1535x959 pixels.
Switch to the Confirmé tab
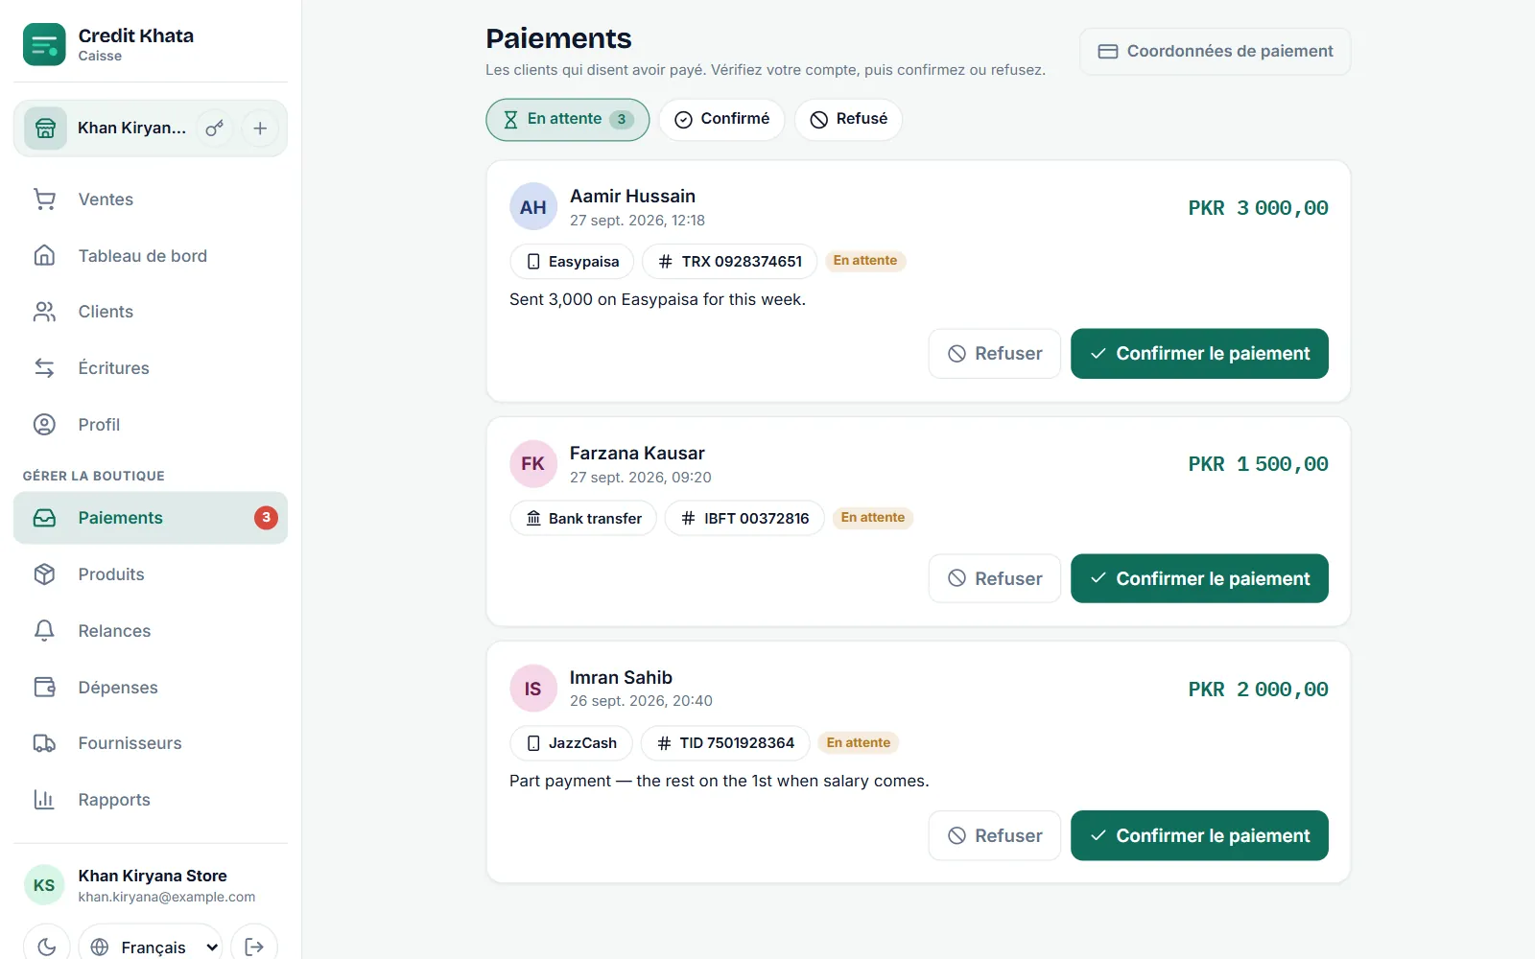click(x=721, y=120)
